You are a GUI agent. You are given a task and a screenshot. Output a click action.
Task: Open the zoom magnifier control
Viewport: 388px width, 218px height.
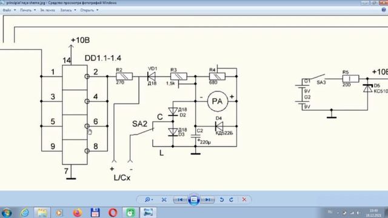[147, 199]
